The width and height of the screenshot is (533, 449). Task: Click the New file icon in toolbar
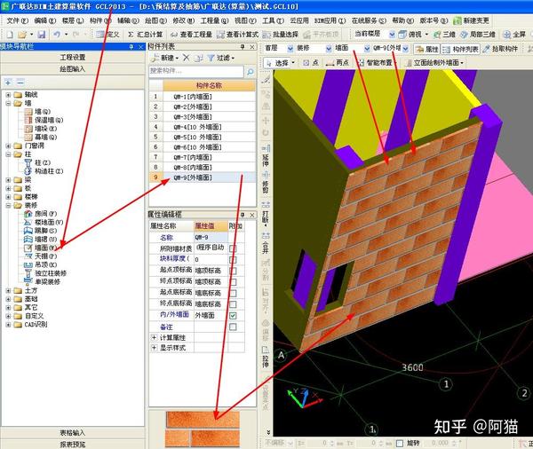(10, 35)
